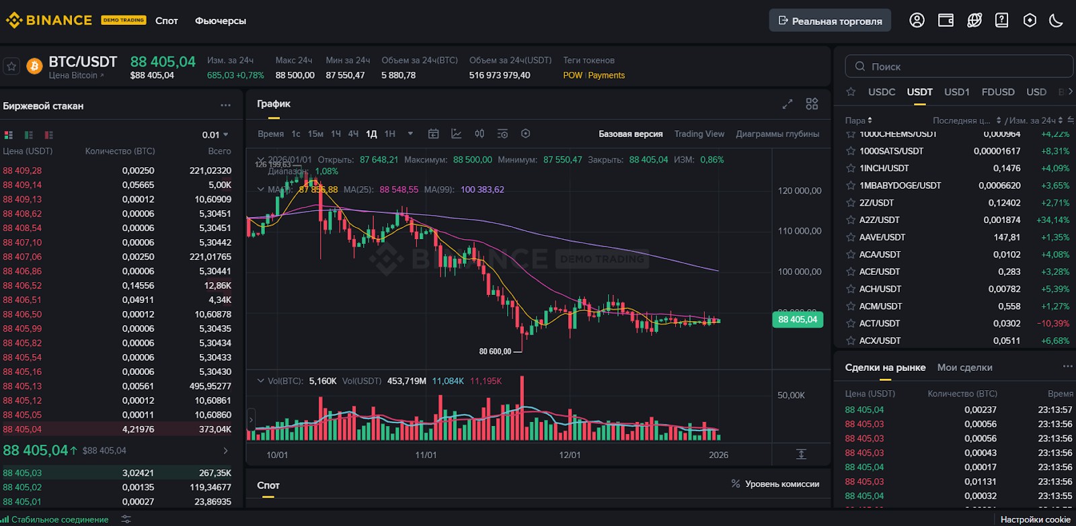Open the Фьючерсы menu item
This screenshot has height=526, width=1076.
[221, 20]
